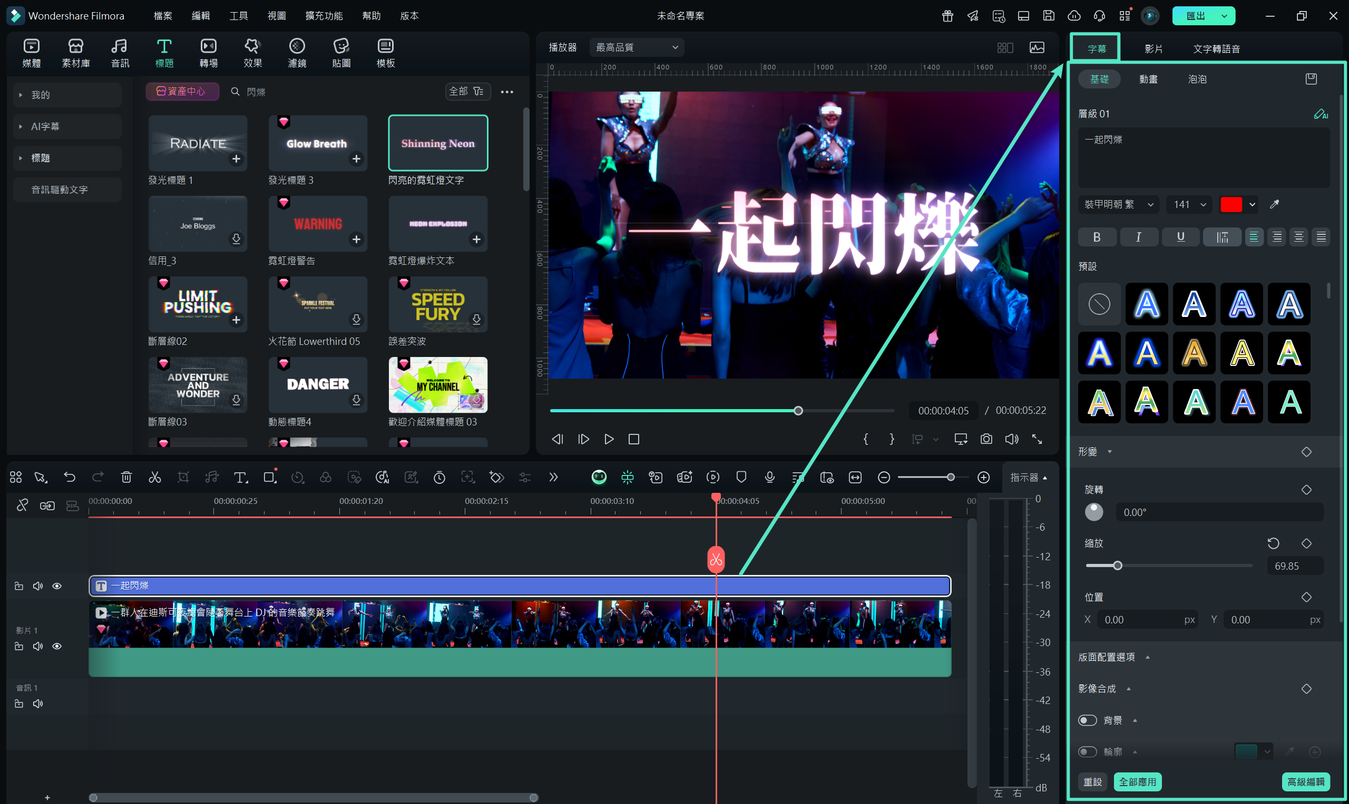Open the 濾鏡 (Filters) panel
The height and width of the screenshot is (804, 1349).
(297, 53)
